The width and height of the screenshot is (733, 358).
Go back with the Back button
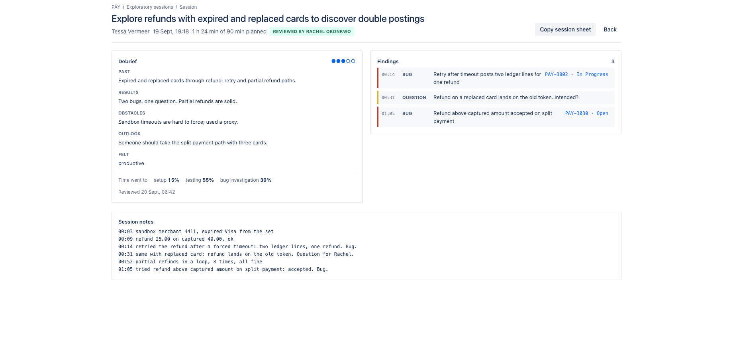click(x=610, y=29)
